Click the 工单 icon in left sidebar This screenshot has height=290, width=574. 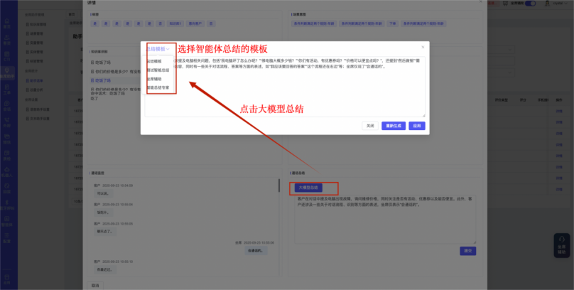(7, 90)
